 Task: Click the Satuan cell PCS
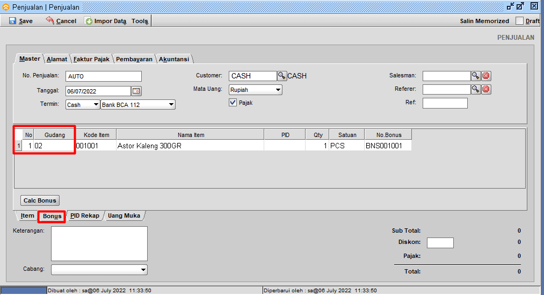346,146
